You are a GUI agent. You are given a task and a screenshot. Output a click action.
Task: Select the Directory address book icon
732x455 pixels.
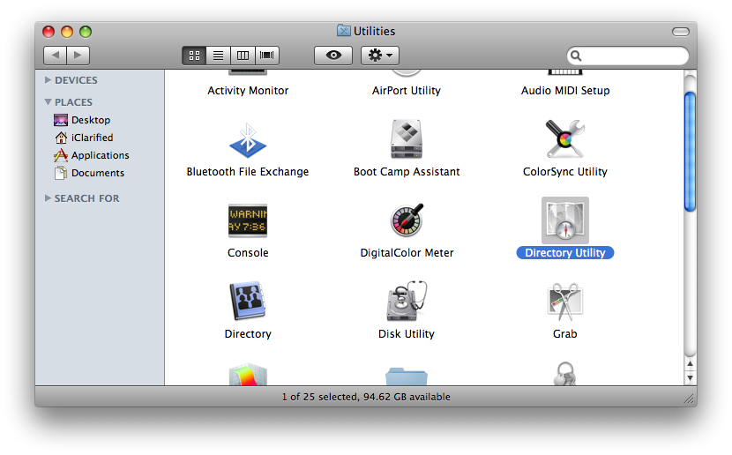248,302
